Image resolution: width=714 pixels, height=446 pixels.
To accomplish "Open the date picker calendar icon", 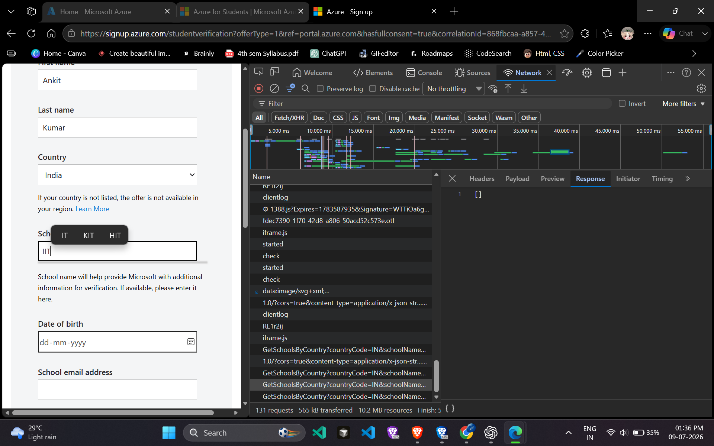I will (x=191, y=342).
